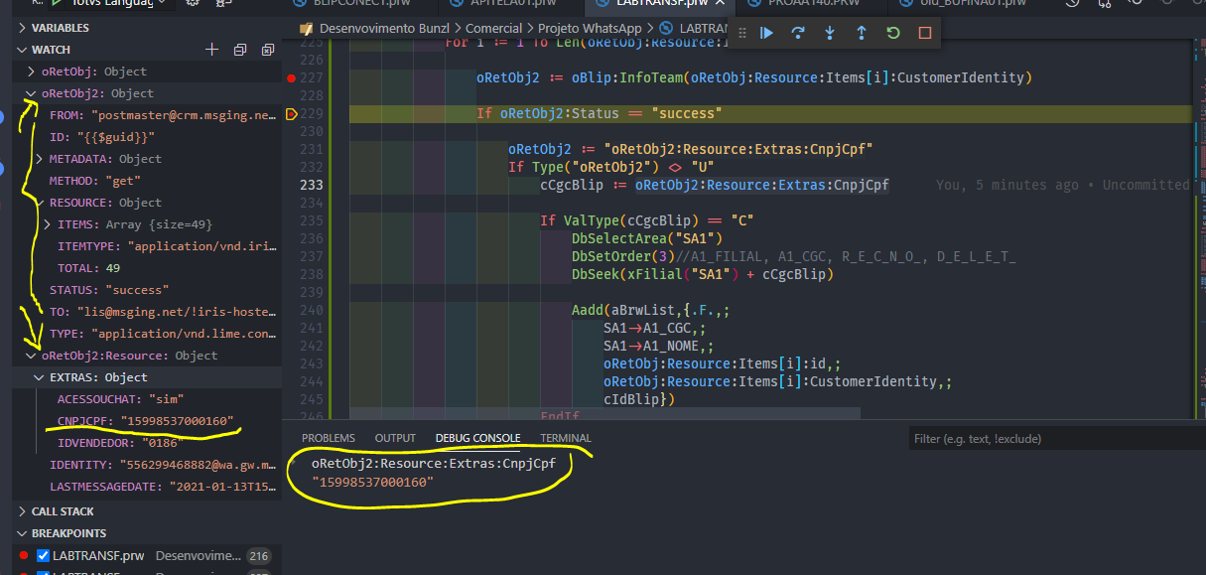Viewport: 1206px width, 575px height.
Task: Collapse the oRetObj2:Resource watch entry
Action: (32, 356)
